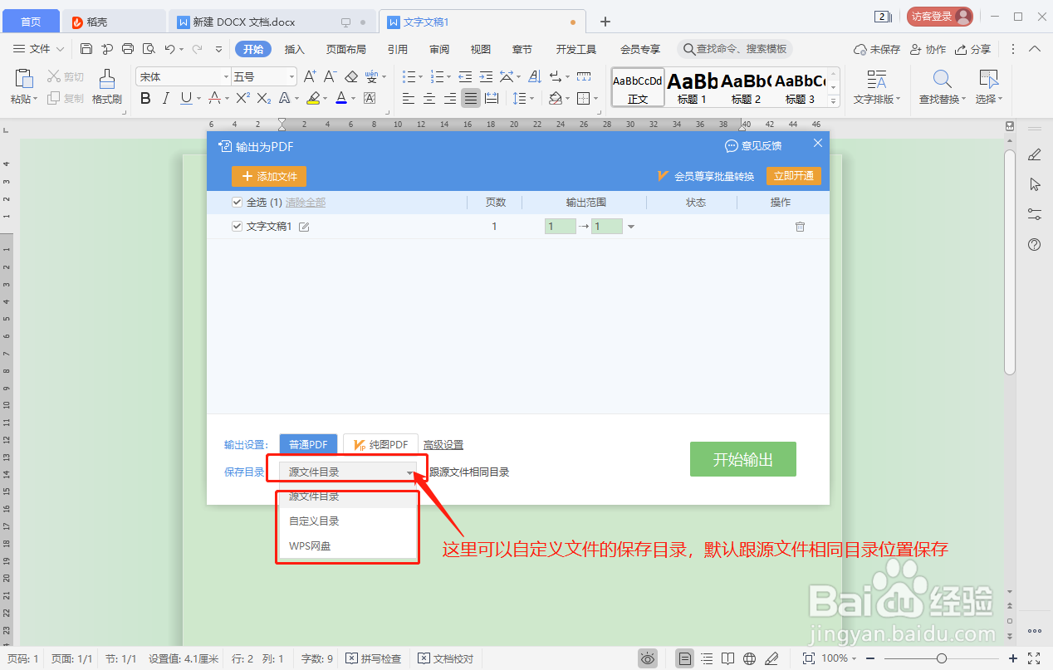Image resolution: width=1053 pixels, height=670 pixels.
Task: Open the 保存目录 dropdown
Action: pyautogui.click(x=348, y=472)
